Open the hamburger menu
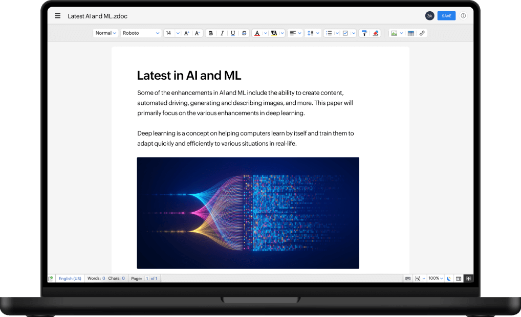This screenshot has height=317, width=521. pos(58,16)
